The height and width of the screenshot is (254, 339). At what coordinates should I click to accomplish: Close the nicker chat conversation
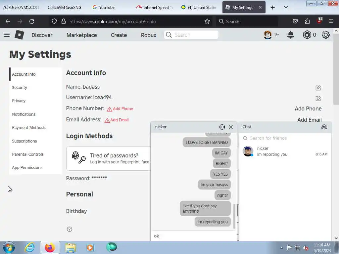(x=231, y=127)
